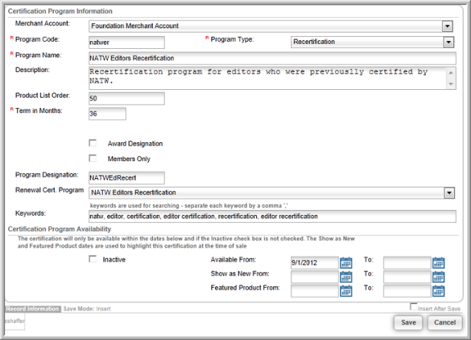Expand the Merchant Account dropdown

447,26
